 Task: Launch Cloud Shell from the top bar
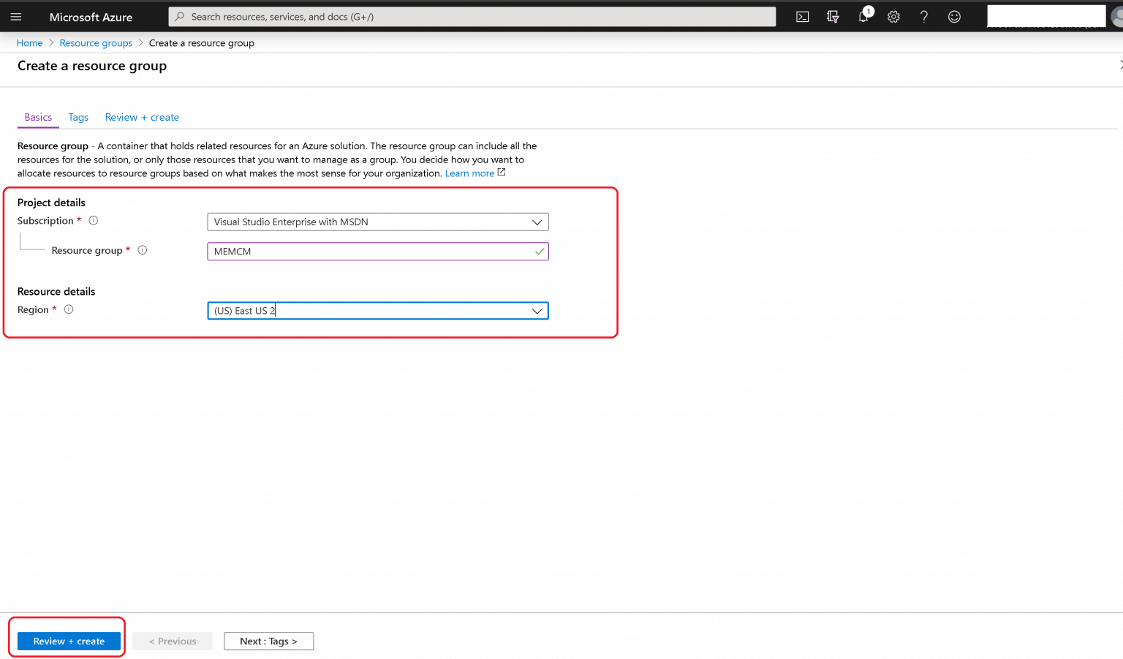tap(802, 16)
